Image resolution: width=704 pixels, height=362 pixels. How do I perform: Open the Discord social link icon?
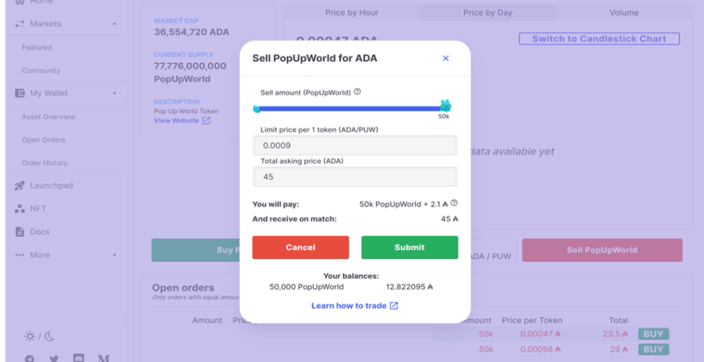78,358
